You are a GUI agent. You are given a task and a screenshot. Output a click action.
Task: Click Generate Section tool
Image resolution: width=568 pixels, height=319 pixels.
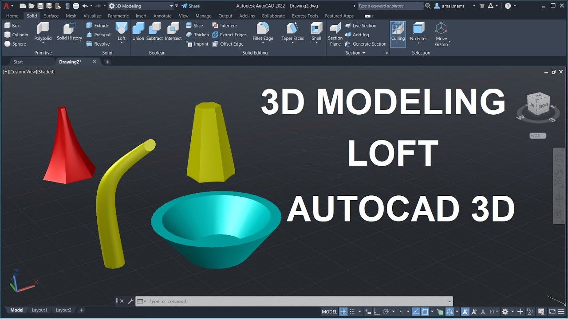(x=366, y=44)
